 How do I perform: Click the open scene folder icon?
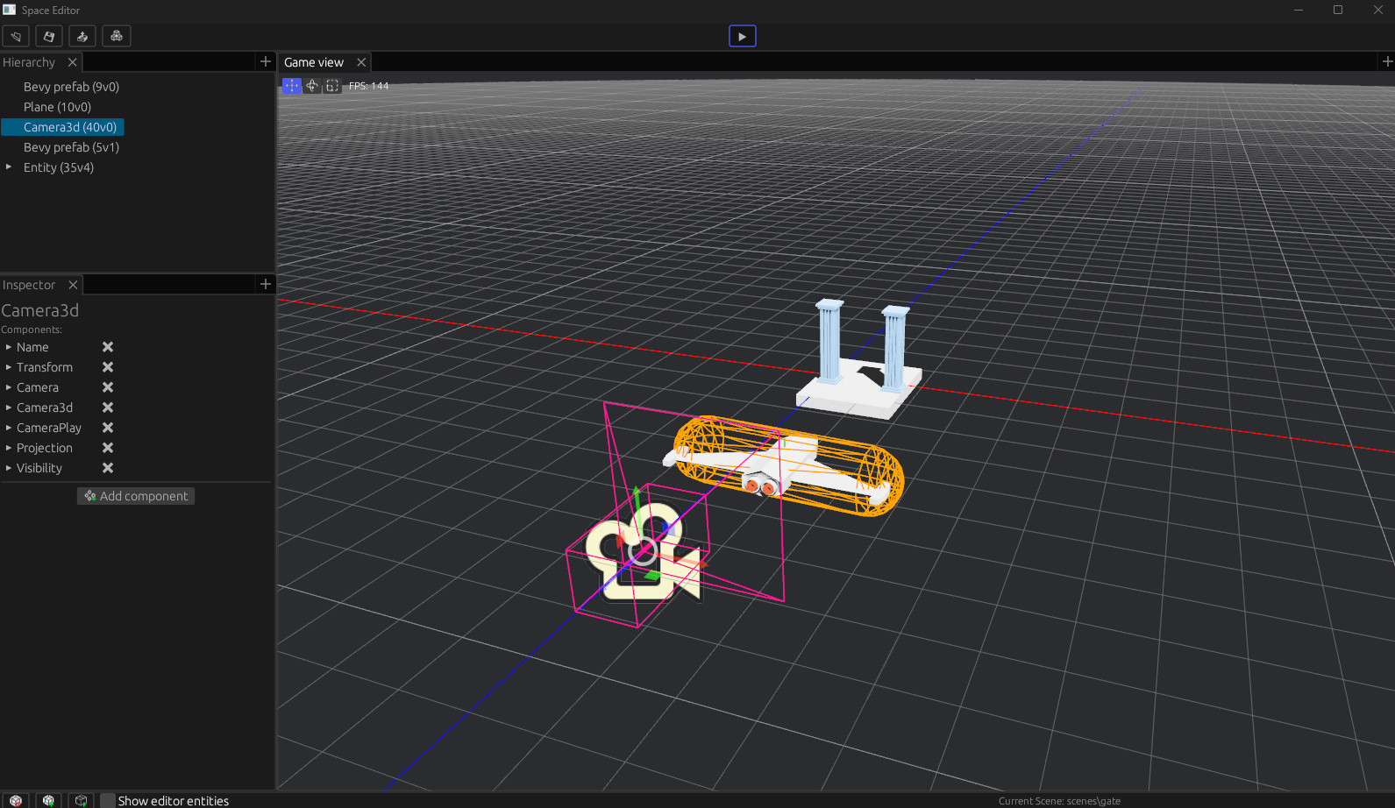click(x=16, y=36)
